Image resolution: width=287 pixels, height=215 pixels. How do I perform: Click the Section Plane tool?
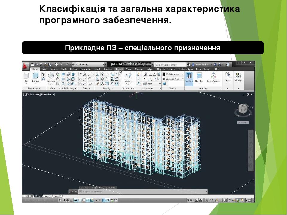(x=128, y=79)
